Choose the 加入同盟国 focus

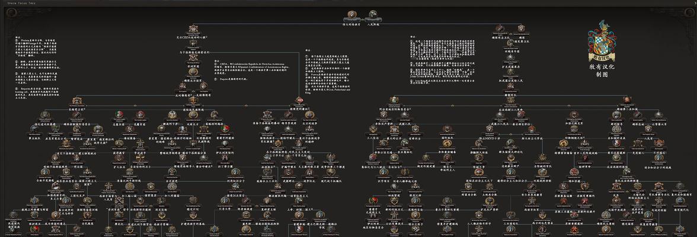tap(172, 187)
